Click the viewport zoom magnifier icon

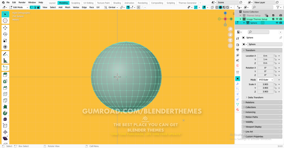(230, 29)
